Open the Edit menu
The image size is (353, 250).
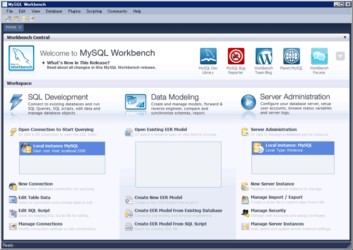point(22,11)
